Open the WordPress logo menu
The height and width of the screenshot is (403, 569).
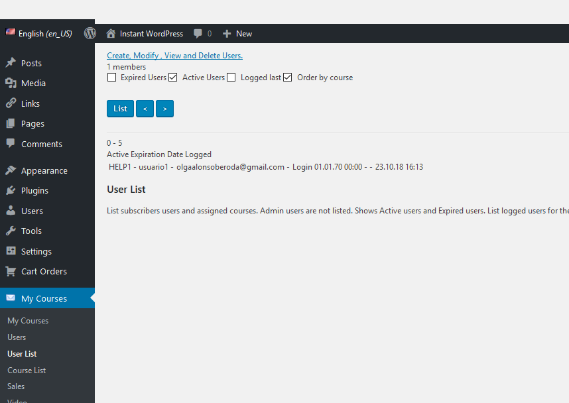tap(90, 33)
